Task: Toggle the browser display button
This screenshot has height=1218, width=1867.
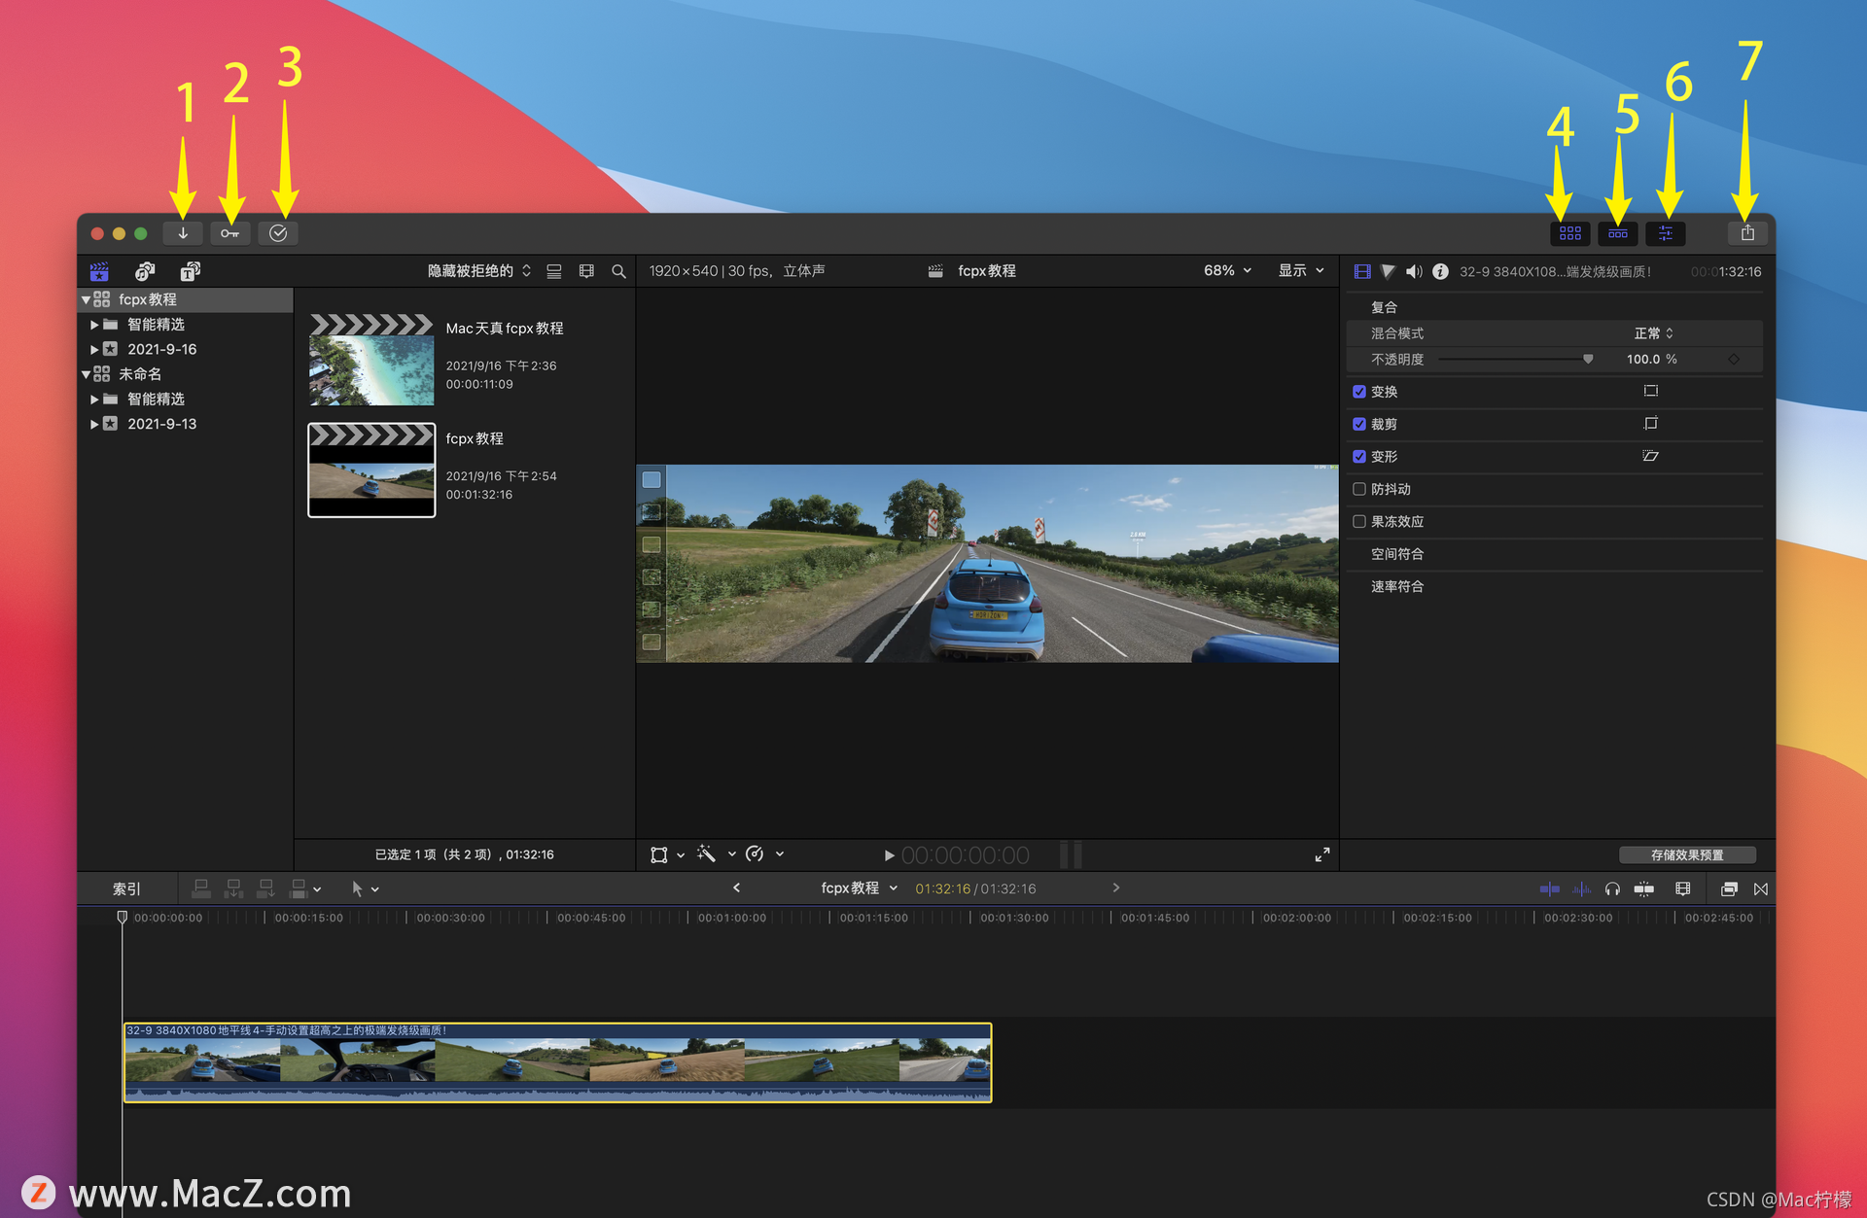Action: (x=1569, y=233)
